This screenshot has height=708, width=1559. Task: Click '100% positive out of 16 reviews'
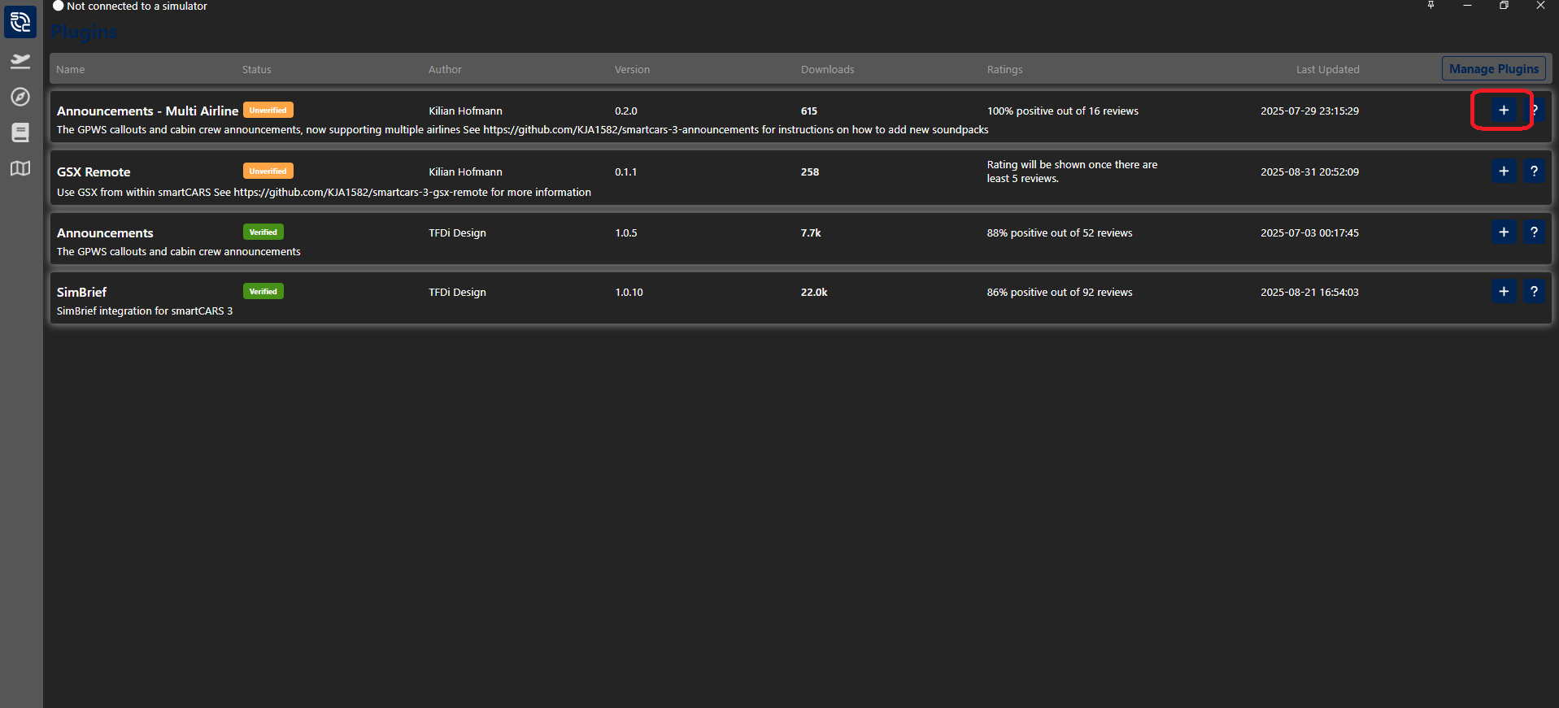(1062, 111)
